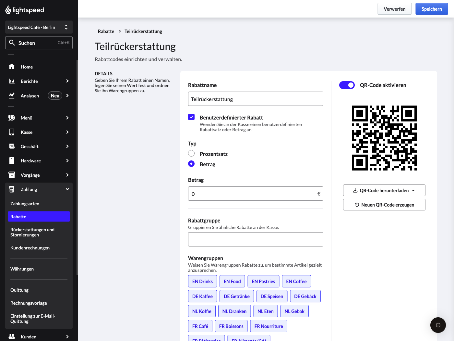This screenshot has width=454, height=341.
Task: Click the Lightspeed flame logo
Action: click(x=8, y=10)
